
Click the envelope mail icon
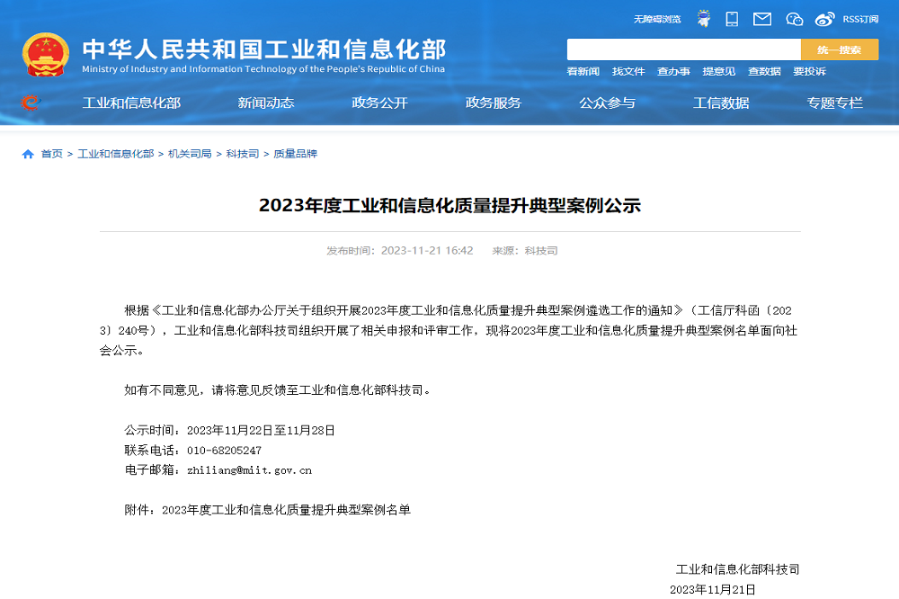tap(762, 19)
